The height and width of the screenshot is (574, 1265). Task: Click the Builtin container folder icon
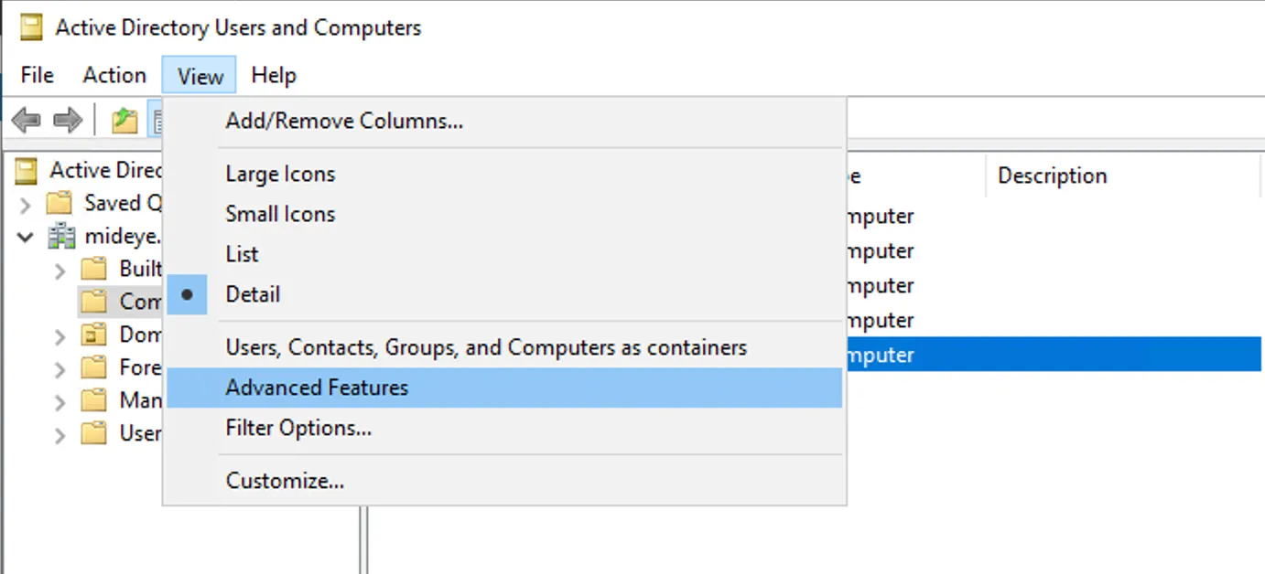tap(91, 268)
